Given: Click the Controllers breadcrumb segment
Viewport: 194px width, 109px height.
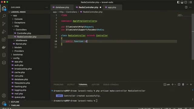Looking at the screenshot, I should (72, 12).
